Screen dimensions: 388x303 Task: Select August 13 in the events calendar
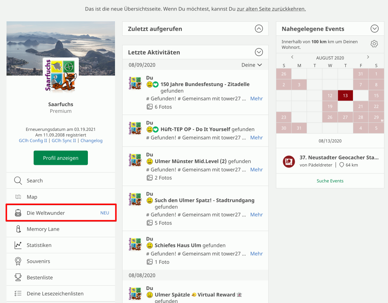[x=345, y=95]
